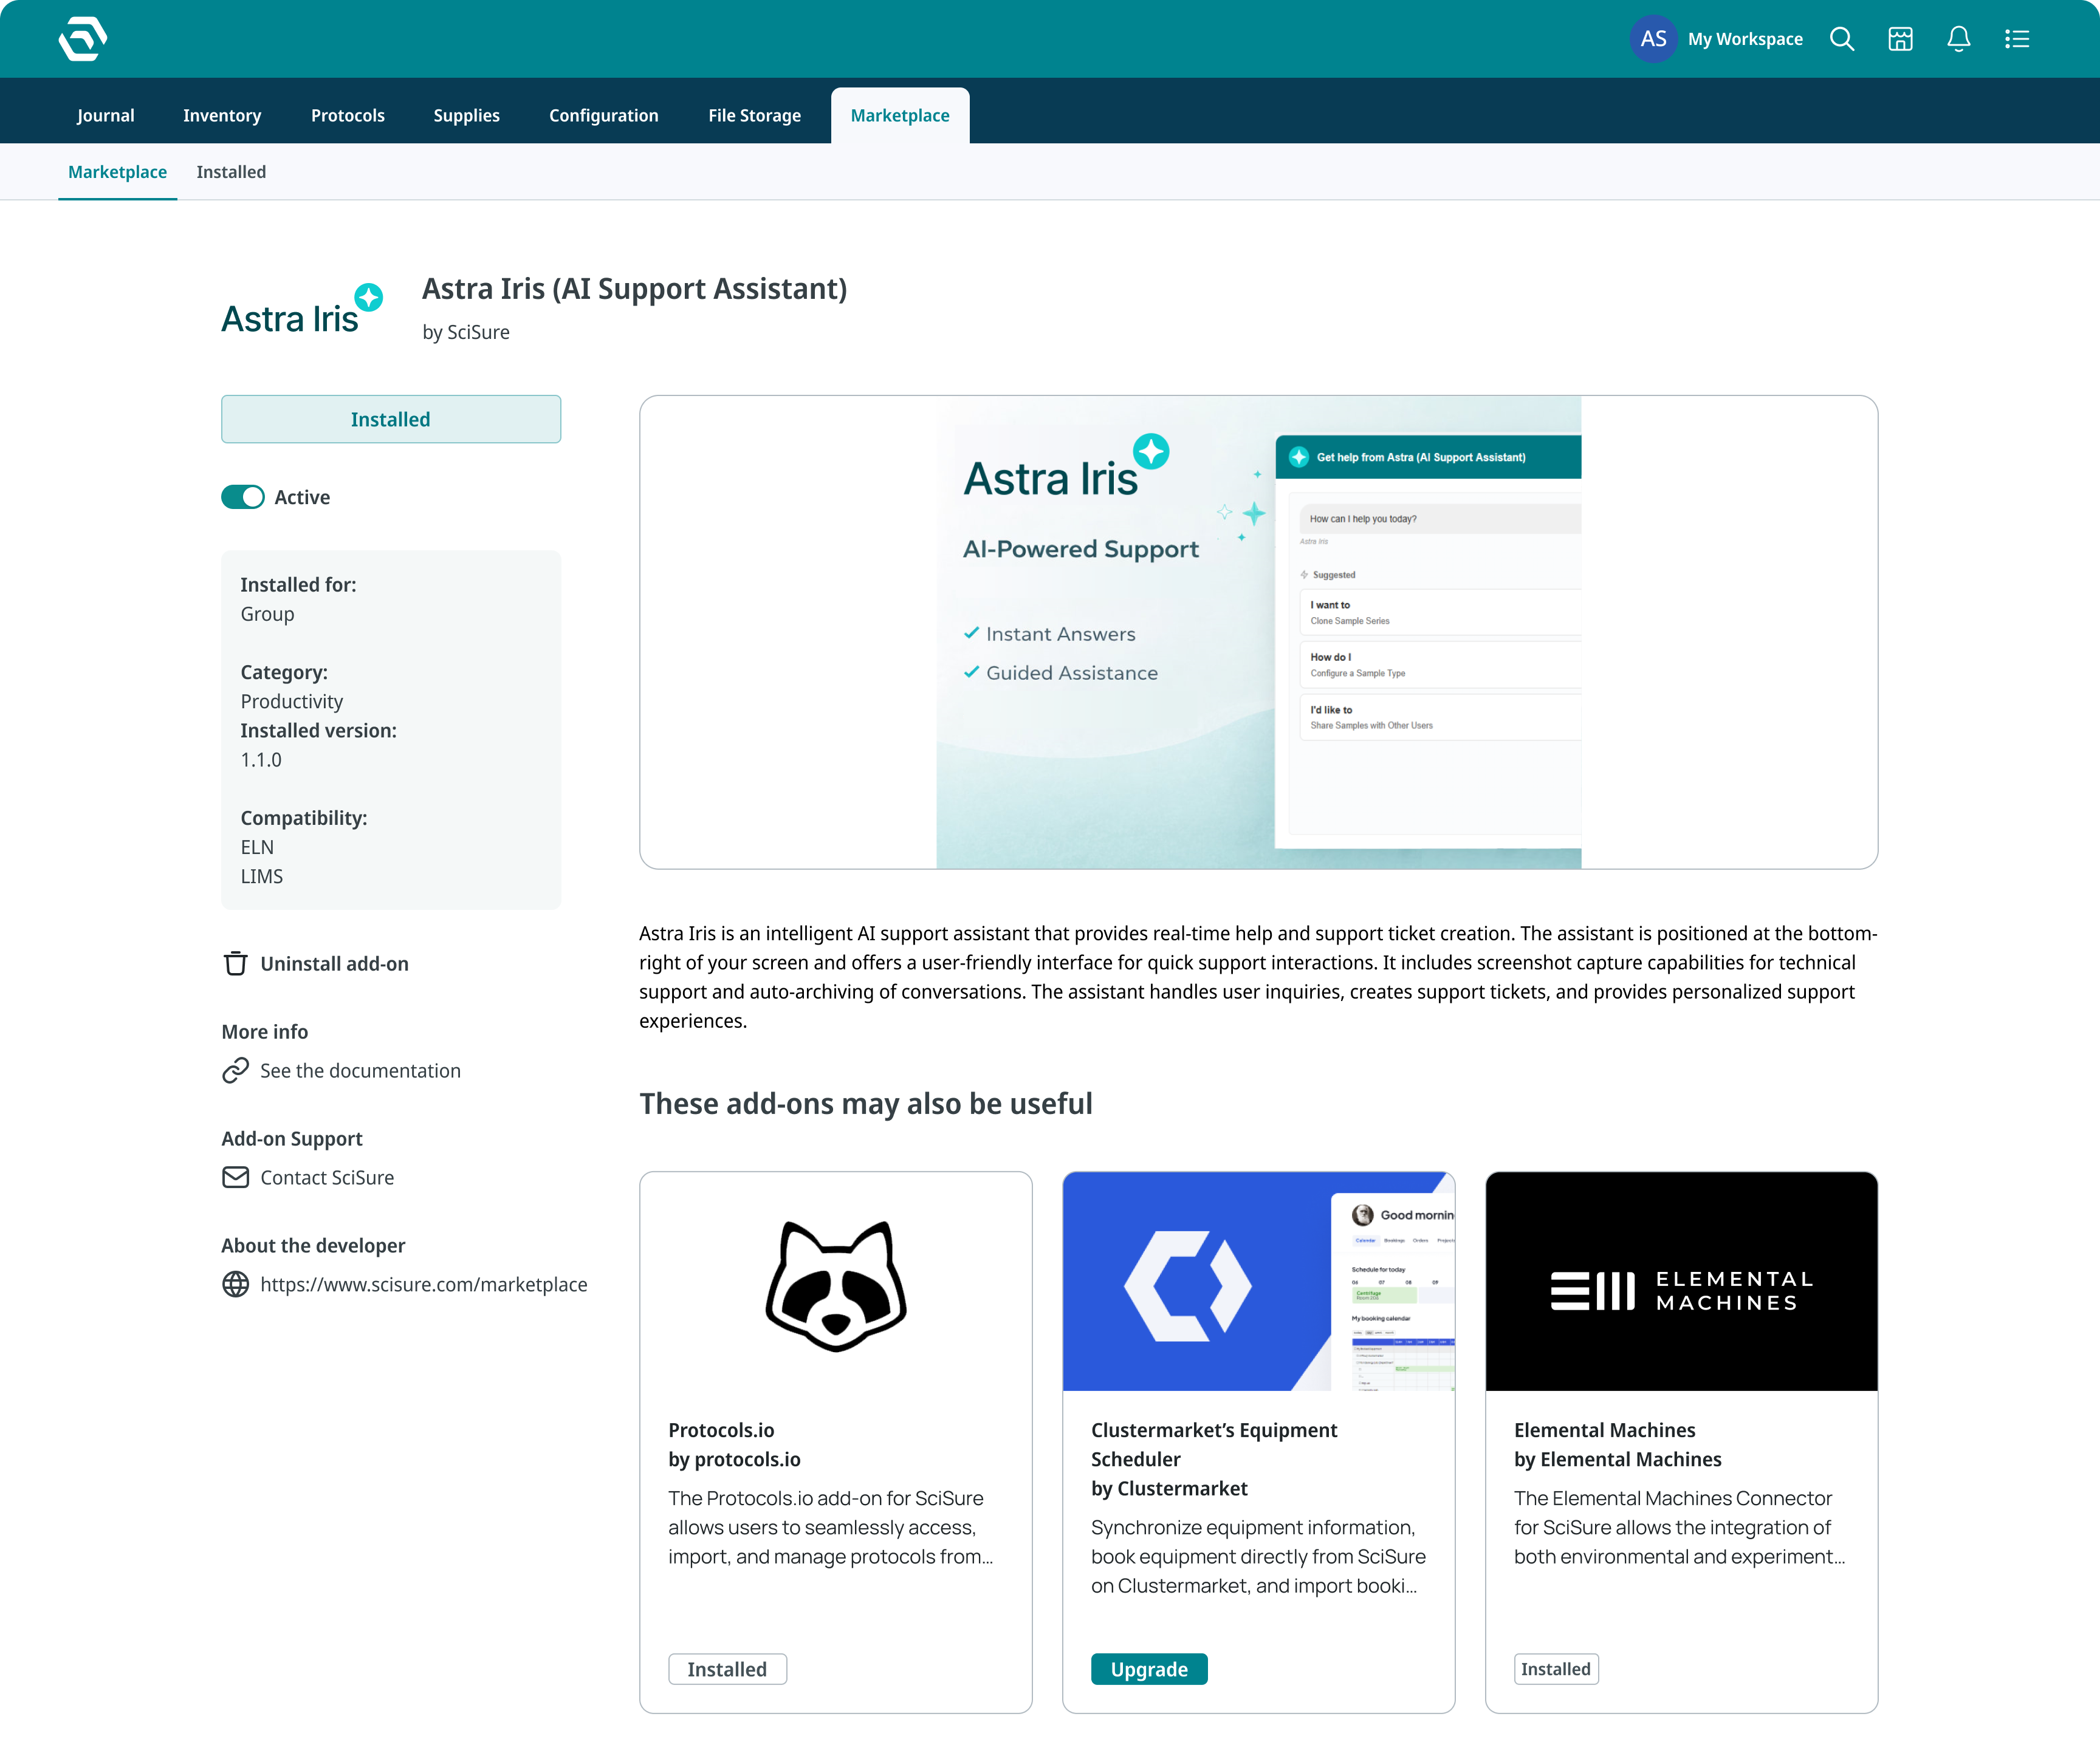This screenshot has width=2100, height=1753.
Task: Open the Inventory menu tab
Action: click(x=222, y=115)
